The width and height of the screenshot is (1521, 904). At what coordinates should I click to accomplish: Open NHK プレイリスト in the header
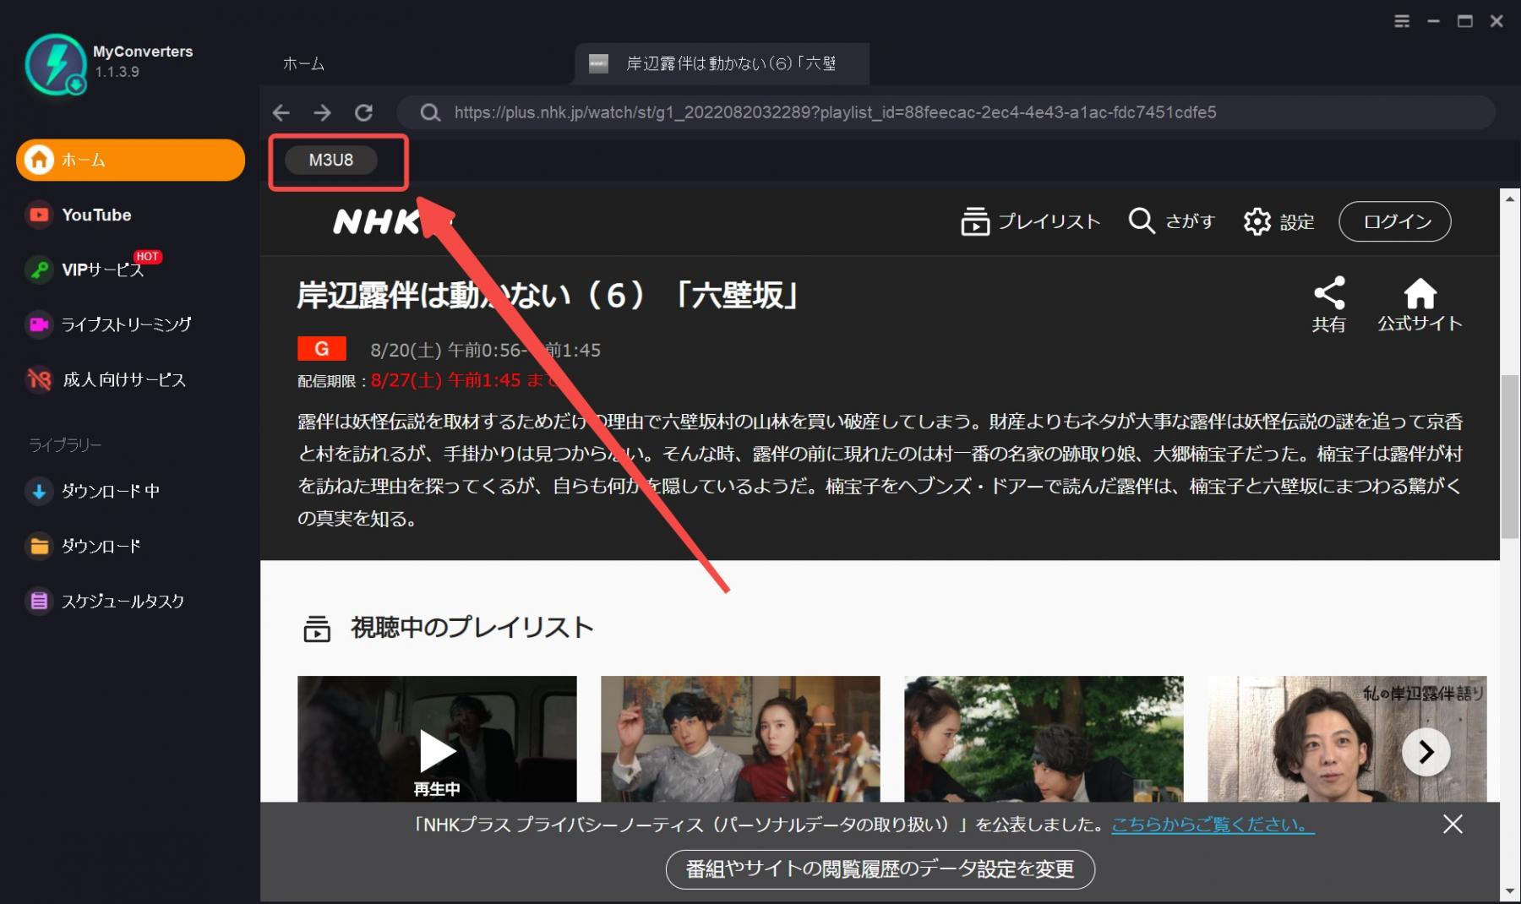pyautogui.click(x=1031, y=221)
